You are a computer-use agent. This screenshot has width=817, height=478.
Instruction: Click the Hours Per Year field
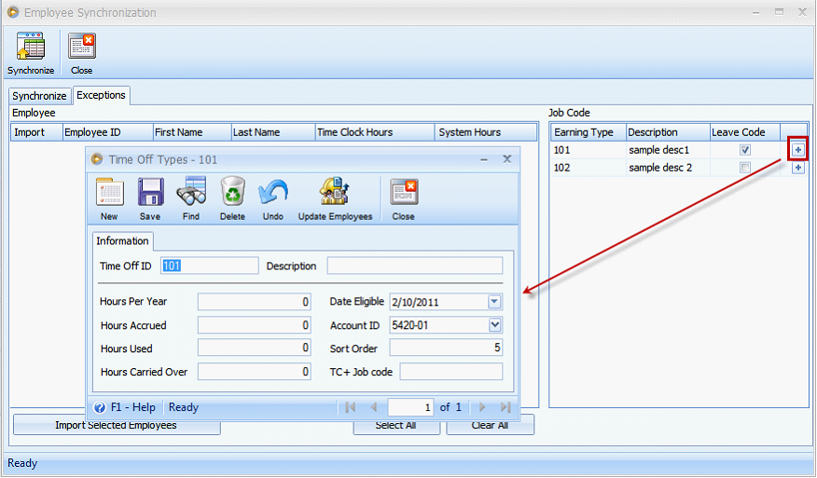pyautogui.click(x=255, y=302)
